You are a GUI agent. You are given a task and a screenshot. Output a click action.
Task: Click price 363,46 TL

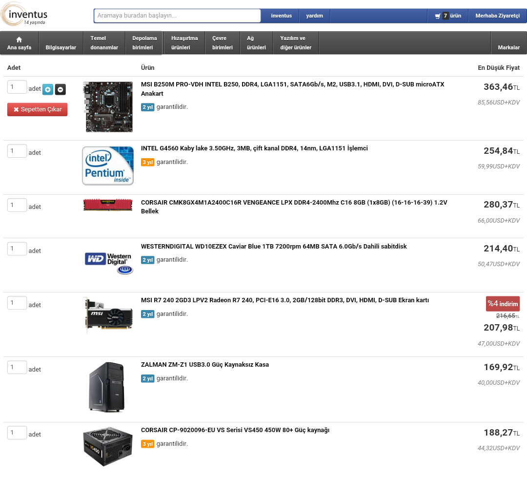click(x=502, y=87)
